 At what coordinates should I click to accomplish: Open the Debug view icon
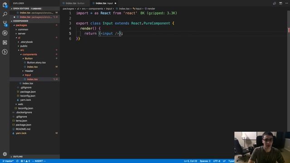tap(5, 33)
